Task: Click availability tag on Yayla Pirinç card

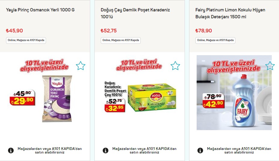Action: [26, 40]
